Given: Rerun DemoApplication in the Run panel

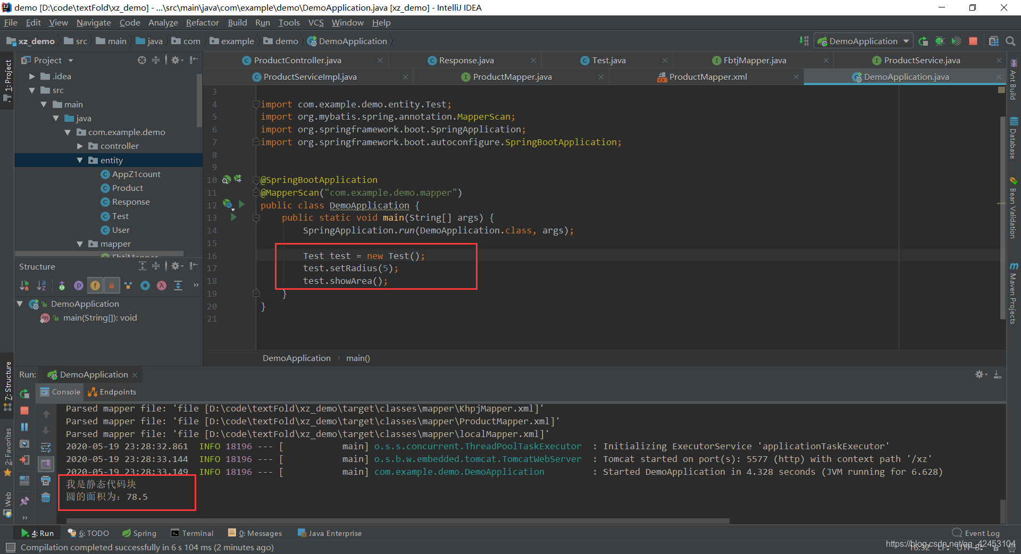Looking at the screenshot, I should [x=24, y=394].
